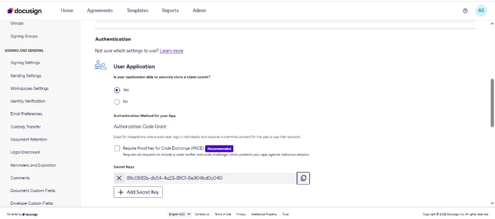Switch to the Admin tab
The image size is (495, 219).
199,11
